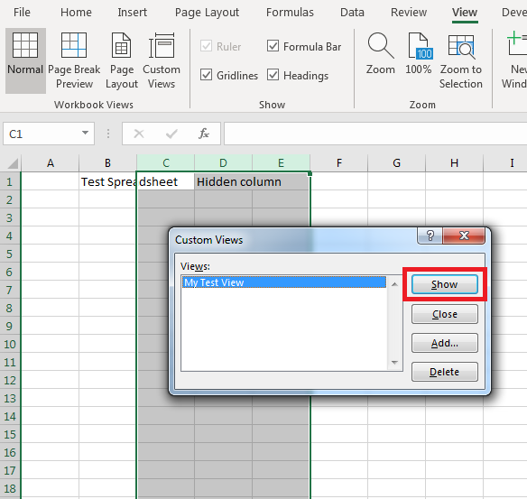This screenshot has height=499, width=527.
Task: Click the Delete button in Custom Views
Action: (445, 372)
